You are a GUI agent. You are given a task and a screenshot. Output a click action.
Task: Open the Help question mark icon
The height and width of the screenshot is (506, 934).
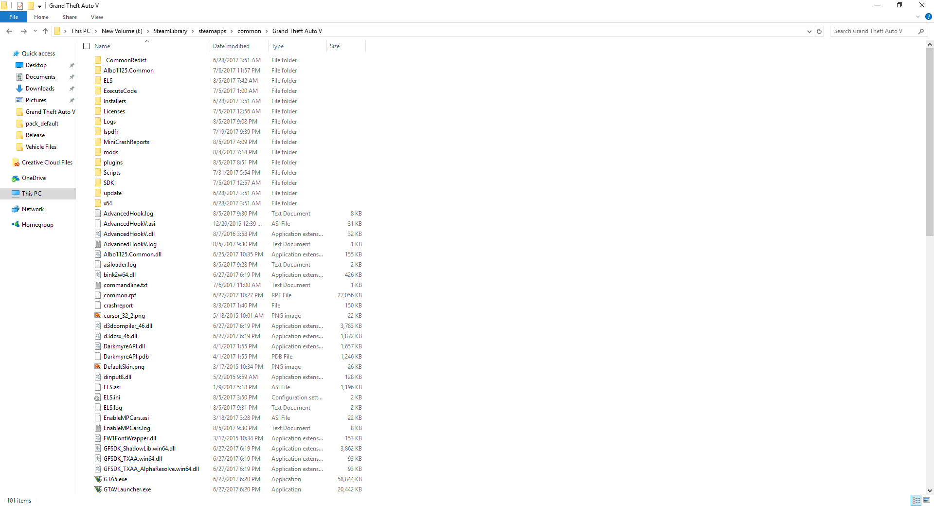click(x=928, y=17)
